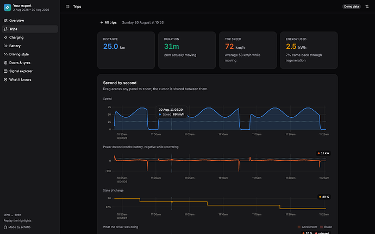Click the Speed 69 km/h tooltip value

(x=179, y=114)
